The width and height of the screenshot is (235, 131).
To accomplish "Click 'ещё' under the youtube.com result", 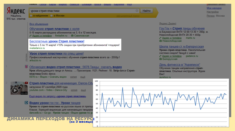I will 83,90.
